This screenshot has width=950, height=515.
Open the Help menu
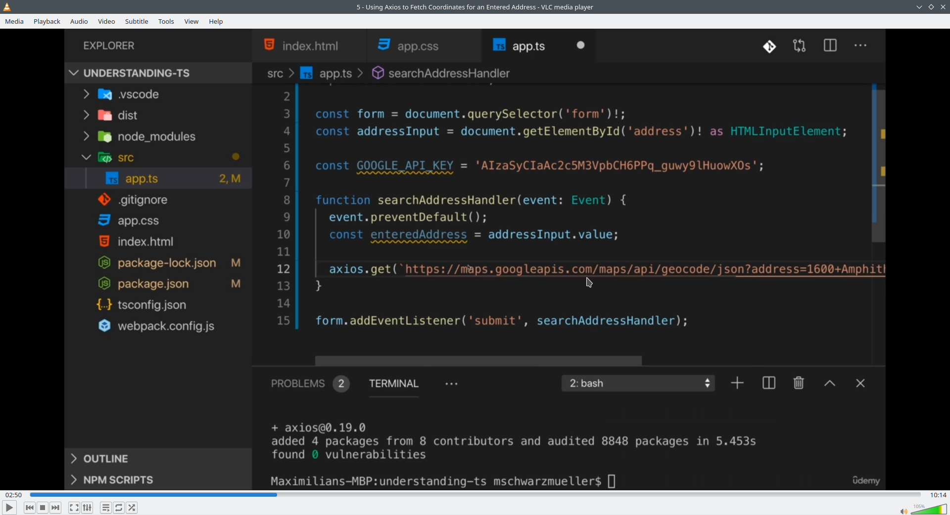[x=216, y=21]
